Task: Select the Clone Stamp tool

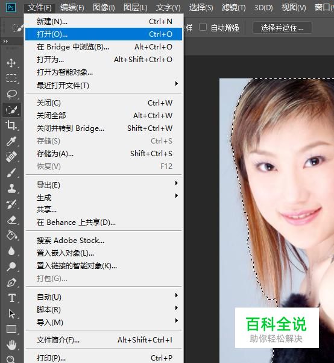Action: point(11,188)
